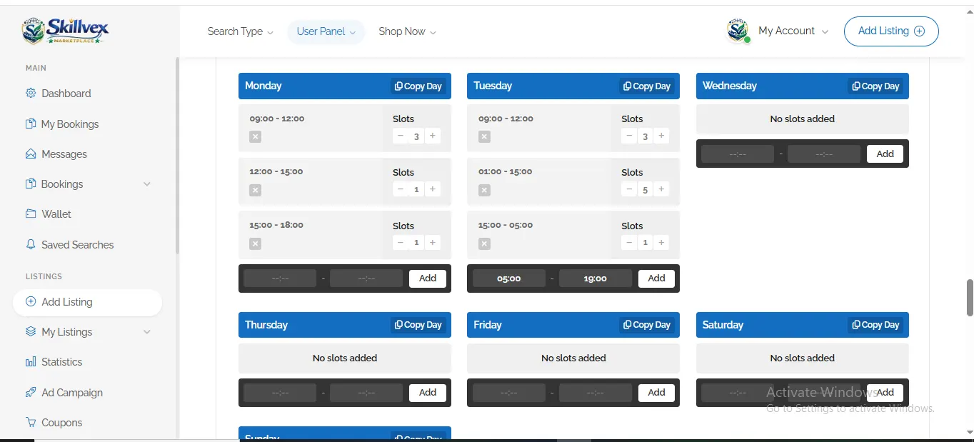Expand the Bookings sidebar submenu
This screenshot has width=974, height=442.
(x=147, y=184)
